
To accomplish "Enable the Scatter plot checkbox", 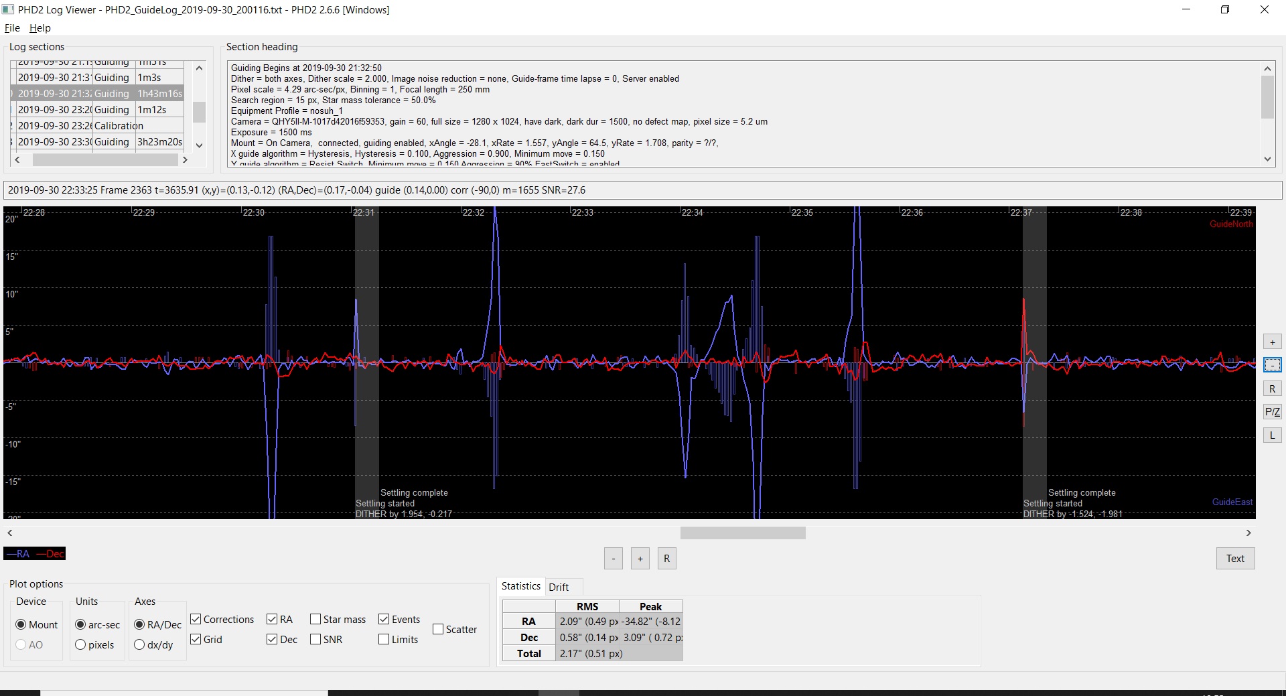I will coord(438,630).
